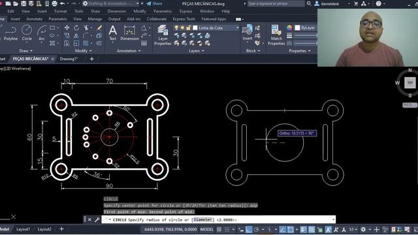Select the Polyline tool
418x235 pixels.
pyautogui.click(x=10, y=33)
